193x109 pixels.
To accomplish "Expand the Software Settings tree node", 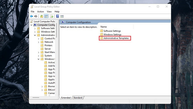I will [x=35, y=28].
